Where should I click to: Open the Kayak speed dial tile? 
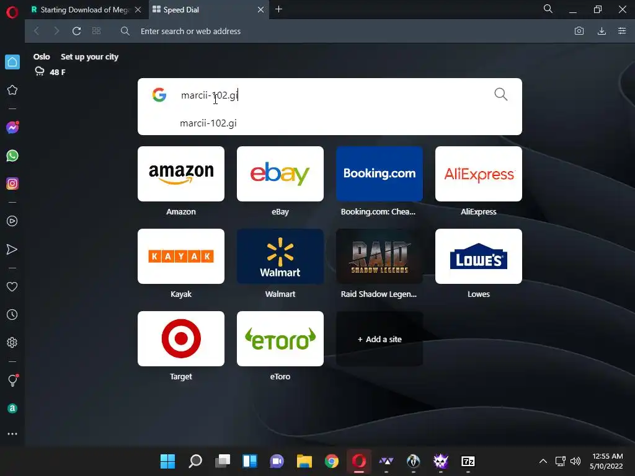click(181, 256)
